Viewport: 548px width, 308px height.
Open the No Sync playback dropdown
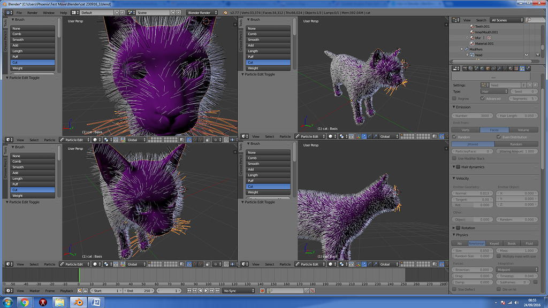pyautogui.click(x=239, y=290)
